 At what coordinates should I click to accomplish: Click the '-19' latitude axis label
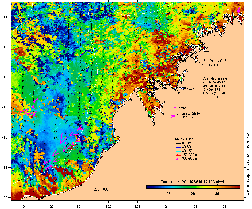pos(4,168)
